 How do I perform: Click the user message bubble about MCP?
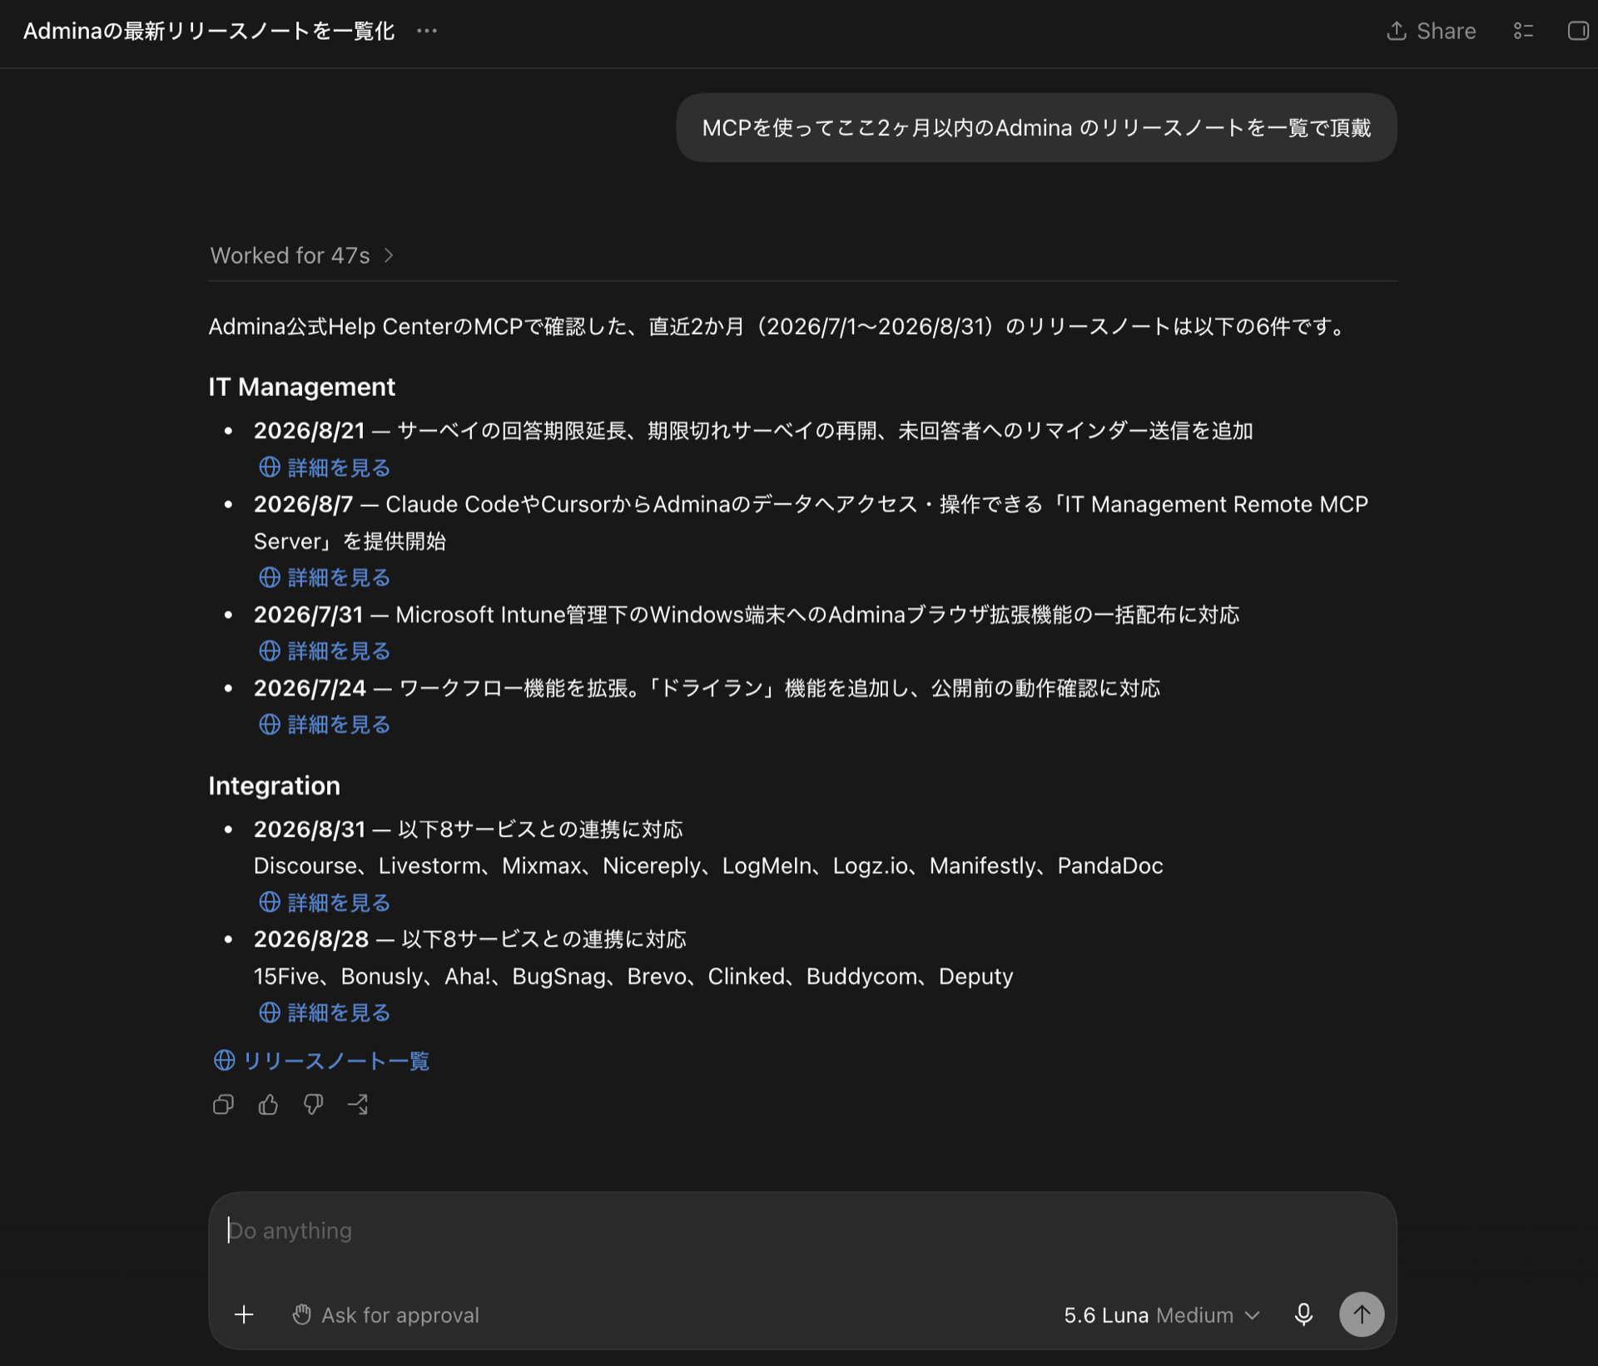point(1036,127)
